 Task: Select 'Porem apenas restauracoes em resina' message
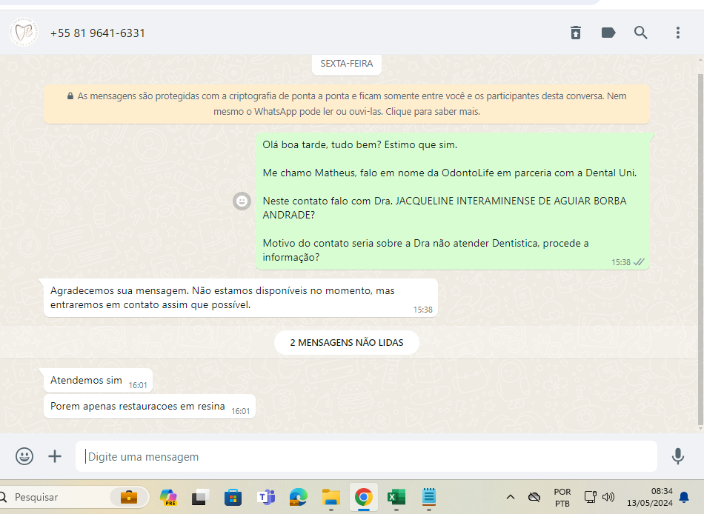[x=150, y=407]
